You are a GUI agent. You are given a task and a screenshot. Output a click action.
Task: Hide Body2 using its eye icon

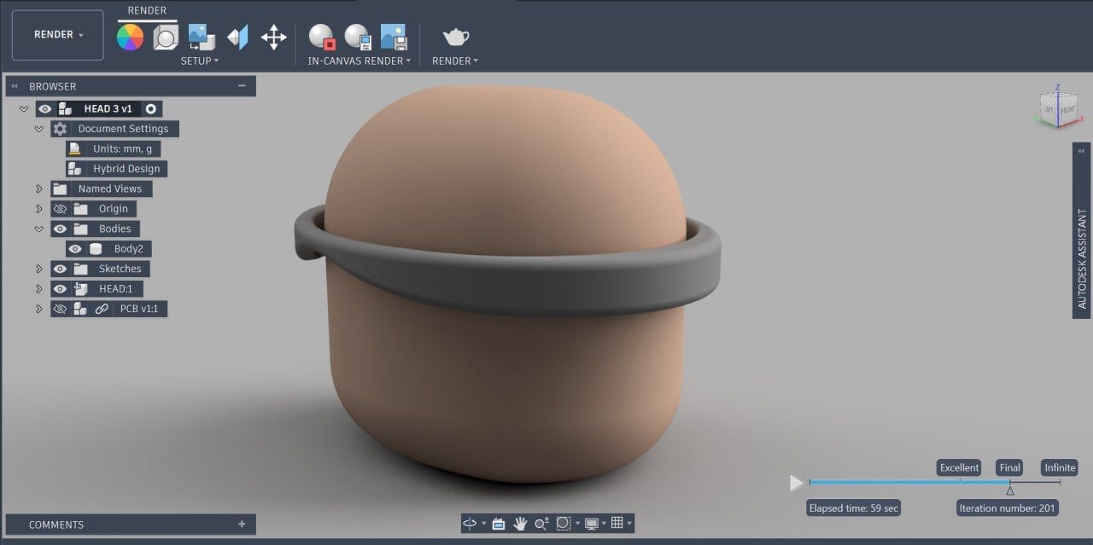coord(75,249)
